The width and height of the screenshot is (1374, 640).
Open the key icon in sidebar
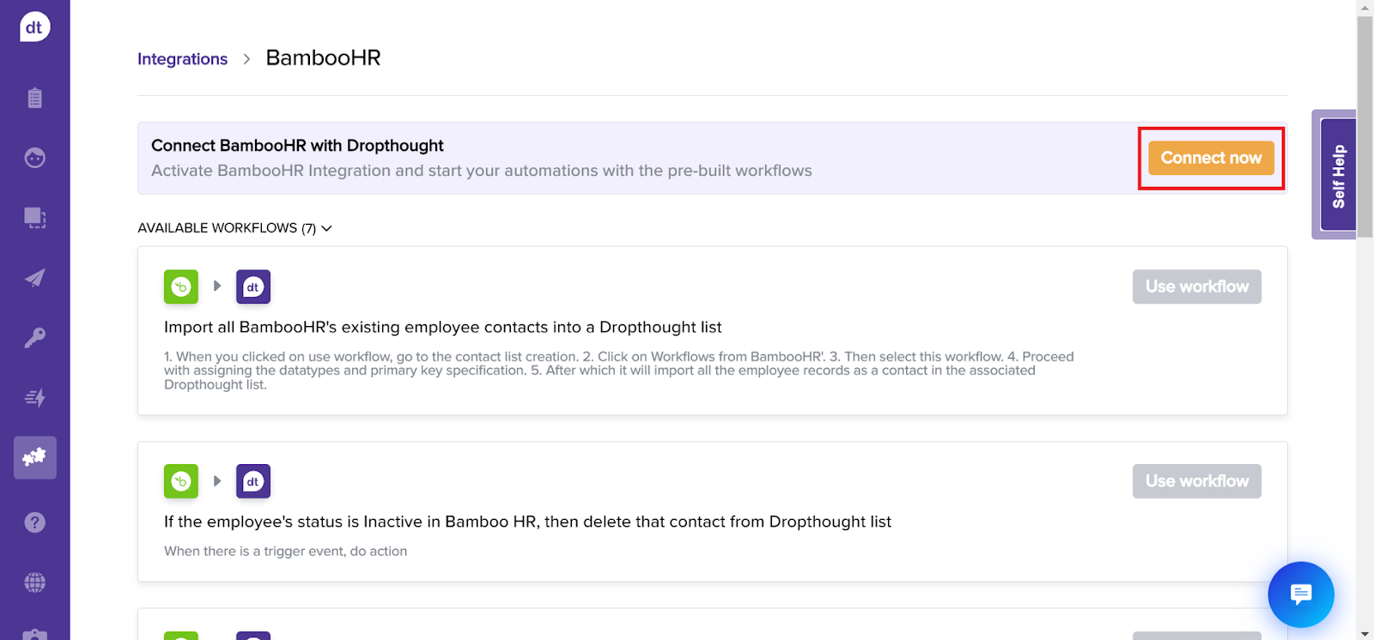click(x=34, y=338)
